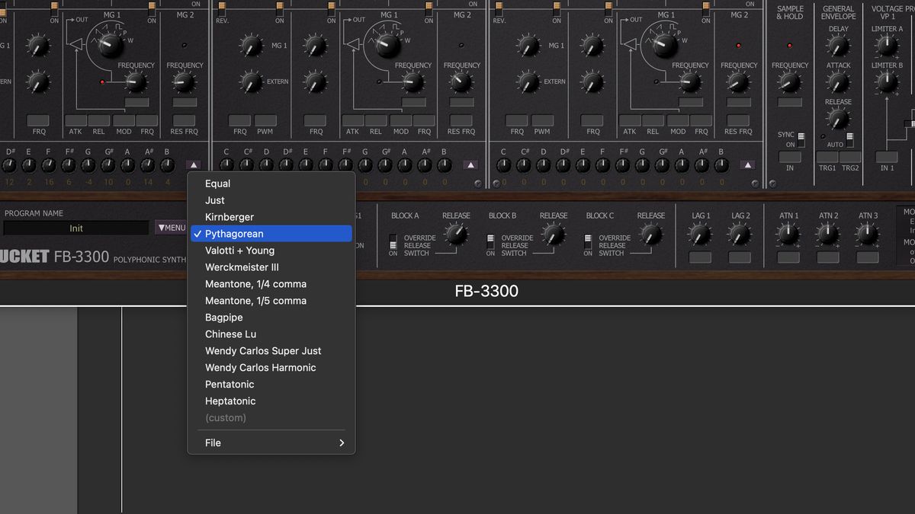The image size is (915, 514).
Task: Open the ▼MENU program dropdown
Action: click(172, 228)
